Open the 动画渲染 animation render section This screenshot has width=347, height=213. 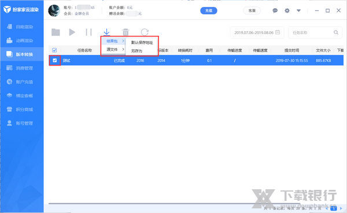pyautogui.click(x=22, y=41)
